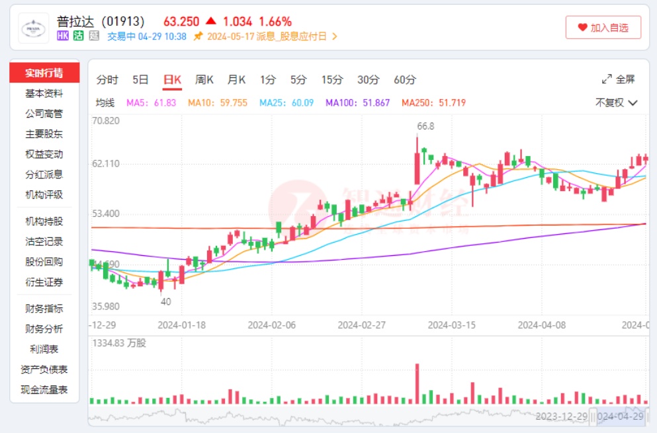Toggle the MA250 moving average line
The width and height of the screenshot is (657, 433).
point(433,103)
